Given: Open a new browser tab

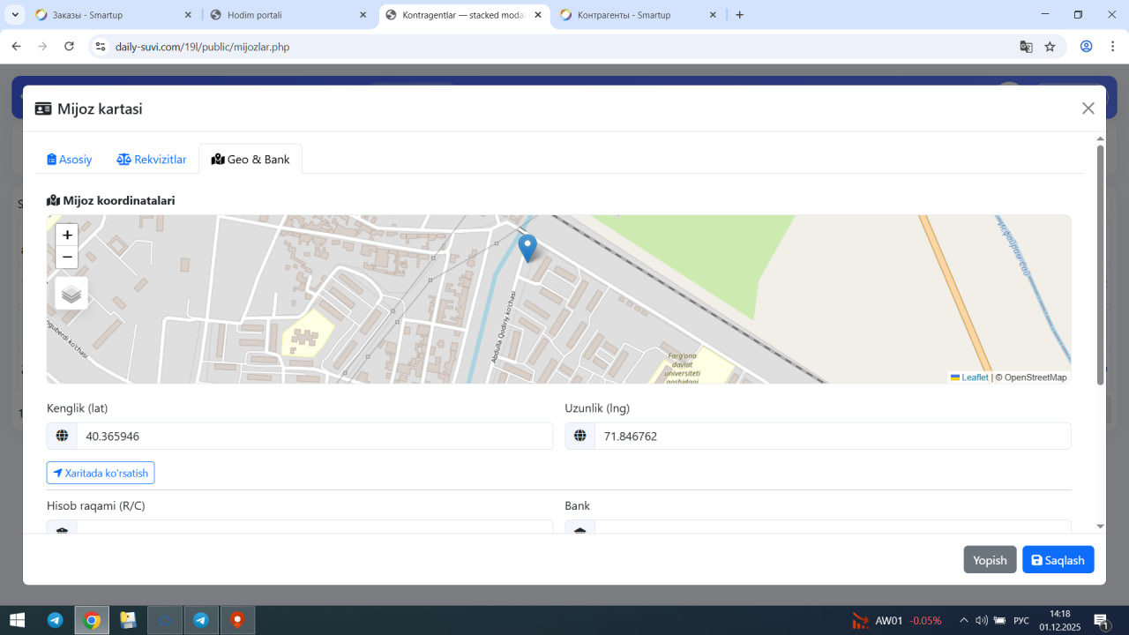Looking at the screenshot, I should (739, 15).
